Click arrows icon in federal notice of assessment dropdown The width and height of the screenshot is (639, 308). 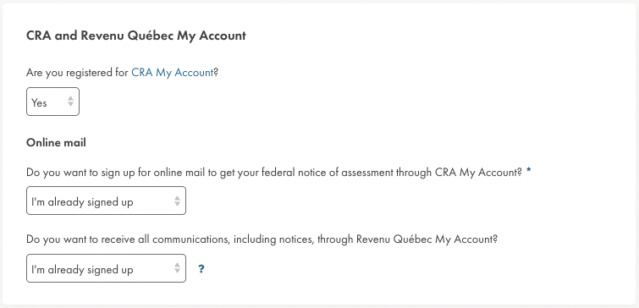(177, 201)
